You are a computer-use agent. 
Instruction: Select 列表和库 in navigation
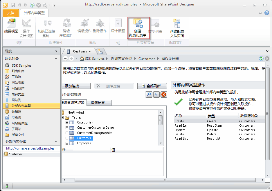tap(18, 71)
